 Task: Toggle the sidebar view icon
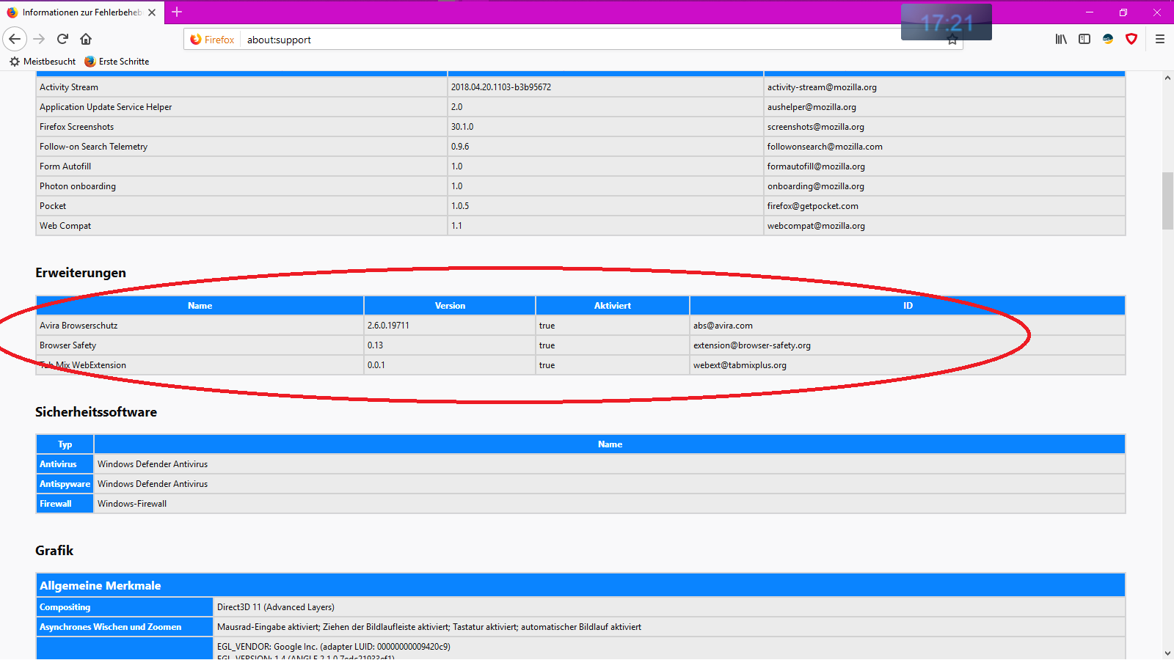pos(1084,39)
